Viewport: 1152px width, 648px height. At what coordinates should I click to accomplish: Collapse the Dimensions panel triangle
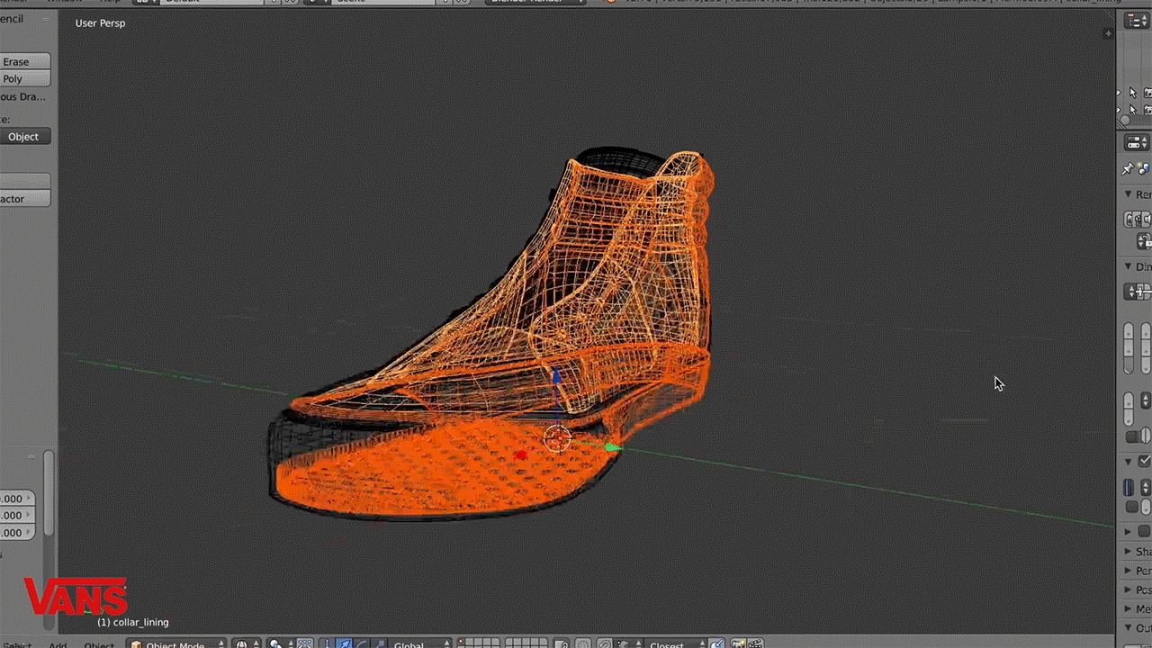click(1128, 266)
